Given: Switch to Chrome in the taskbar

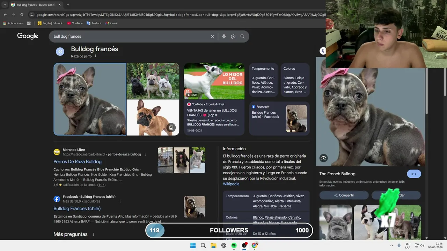Looking at the screenshot, I should pyautogui.click(x=255, y=245).
